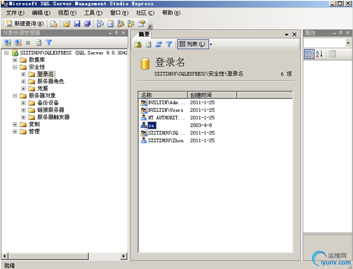Select the 数据库 folder in the tree

click(x=37, y=60)
